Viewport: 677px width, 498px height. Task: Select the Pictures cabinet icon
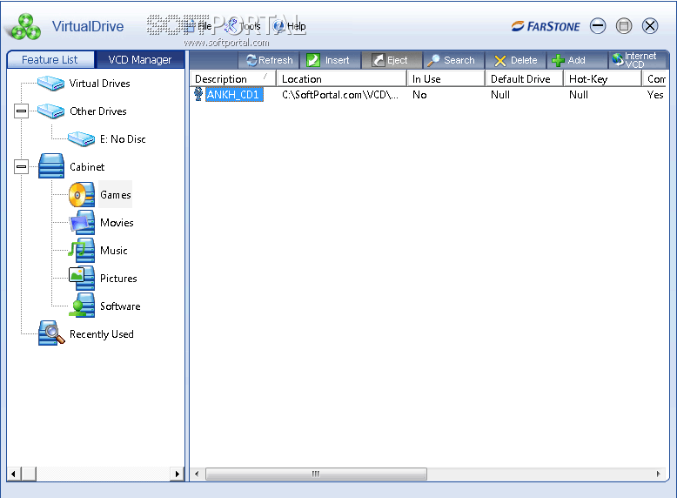82,279
